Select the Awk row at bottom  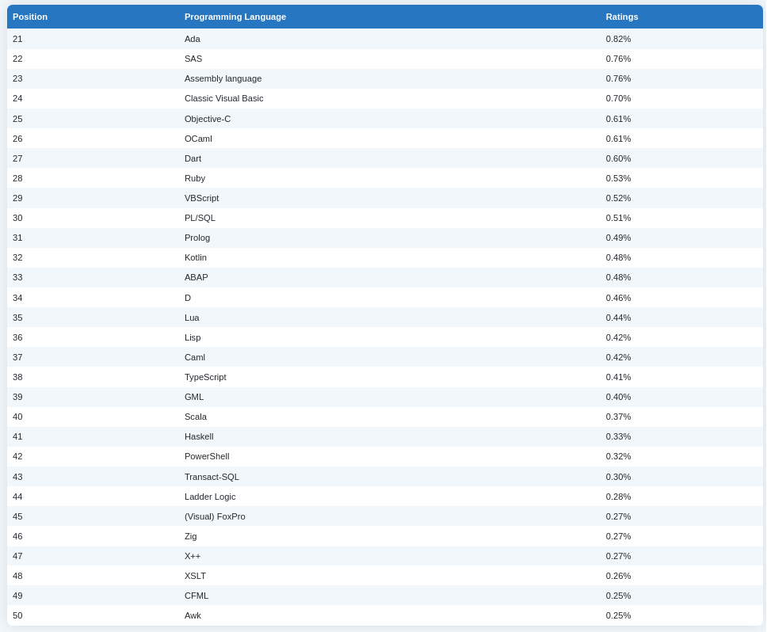tap(384, 615)
